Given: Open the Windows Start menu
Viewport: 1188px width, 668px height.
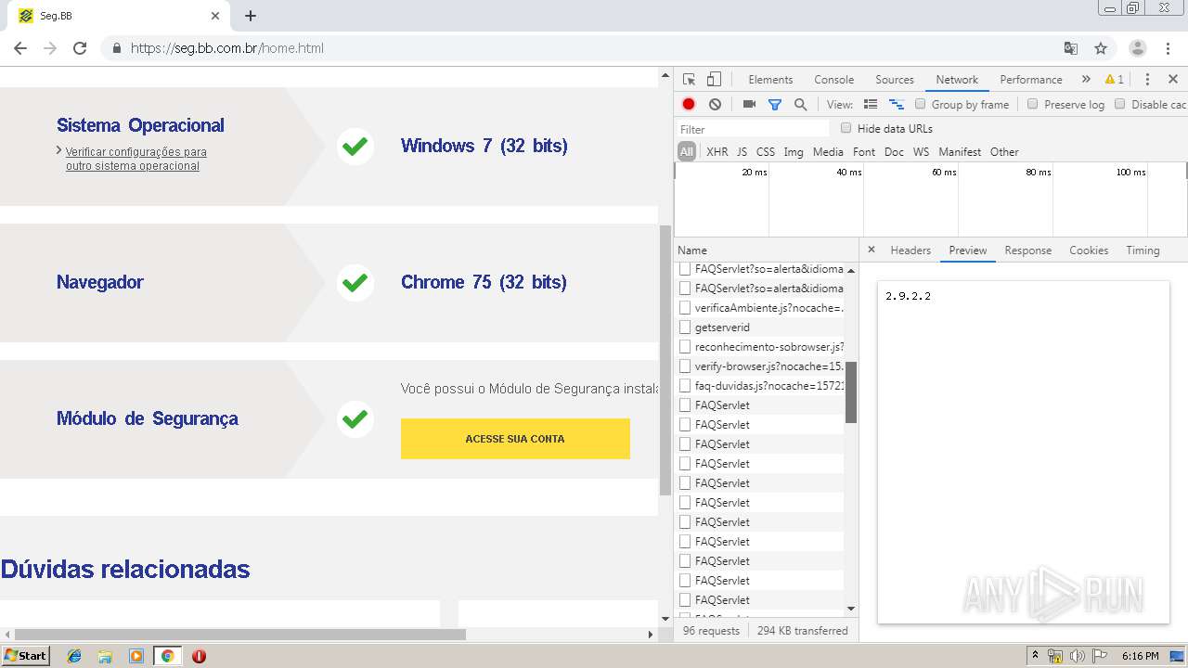Looking at the screenshot, I should (x=25, y=656).
